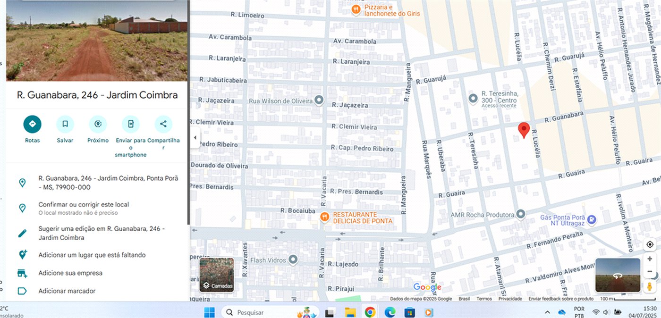
Task: Open the Termos link
Action: (x=484, y=299)
